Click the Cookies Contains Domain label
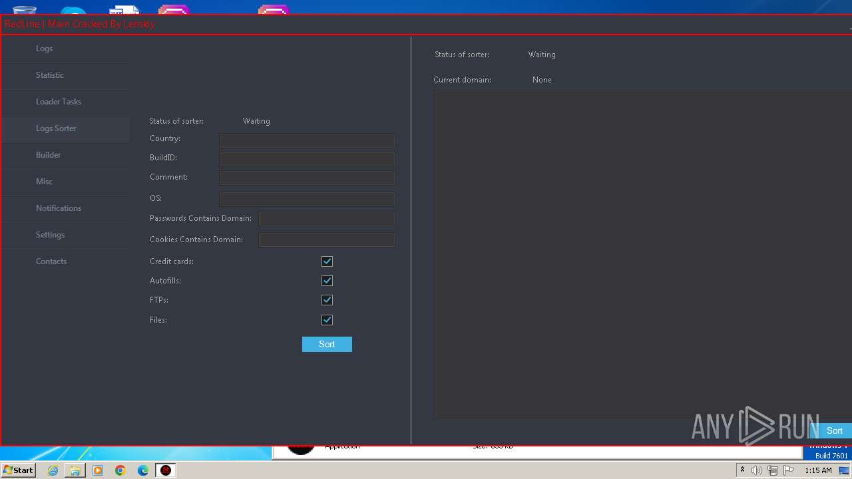The height and width of the screenshot is (479, 852). coord(196,239)
